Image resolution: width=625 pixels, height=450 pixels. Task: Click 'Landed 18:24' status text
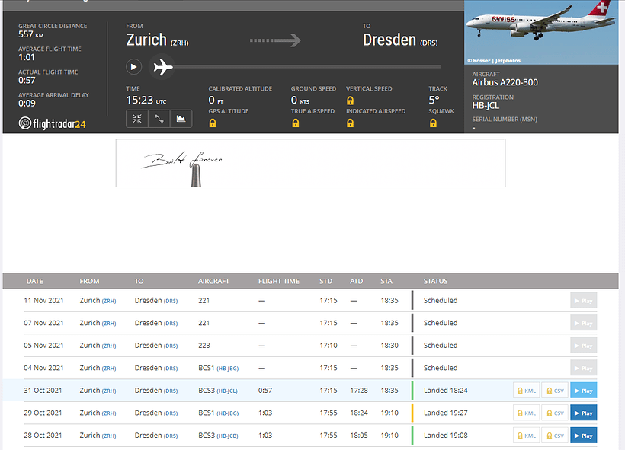click(x=446, y=391)
